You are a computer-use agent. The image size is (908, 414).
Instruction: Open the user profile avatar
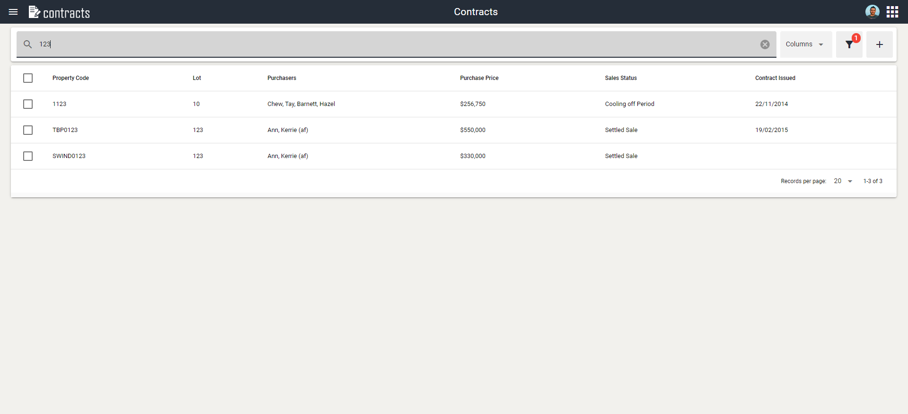(x=872, y=12)
